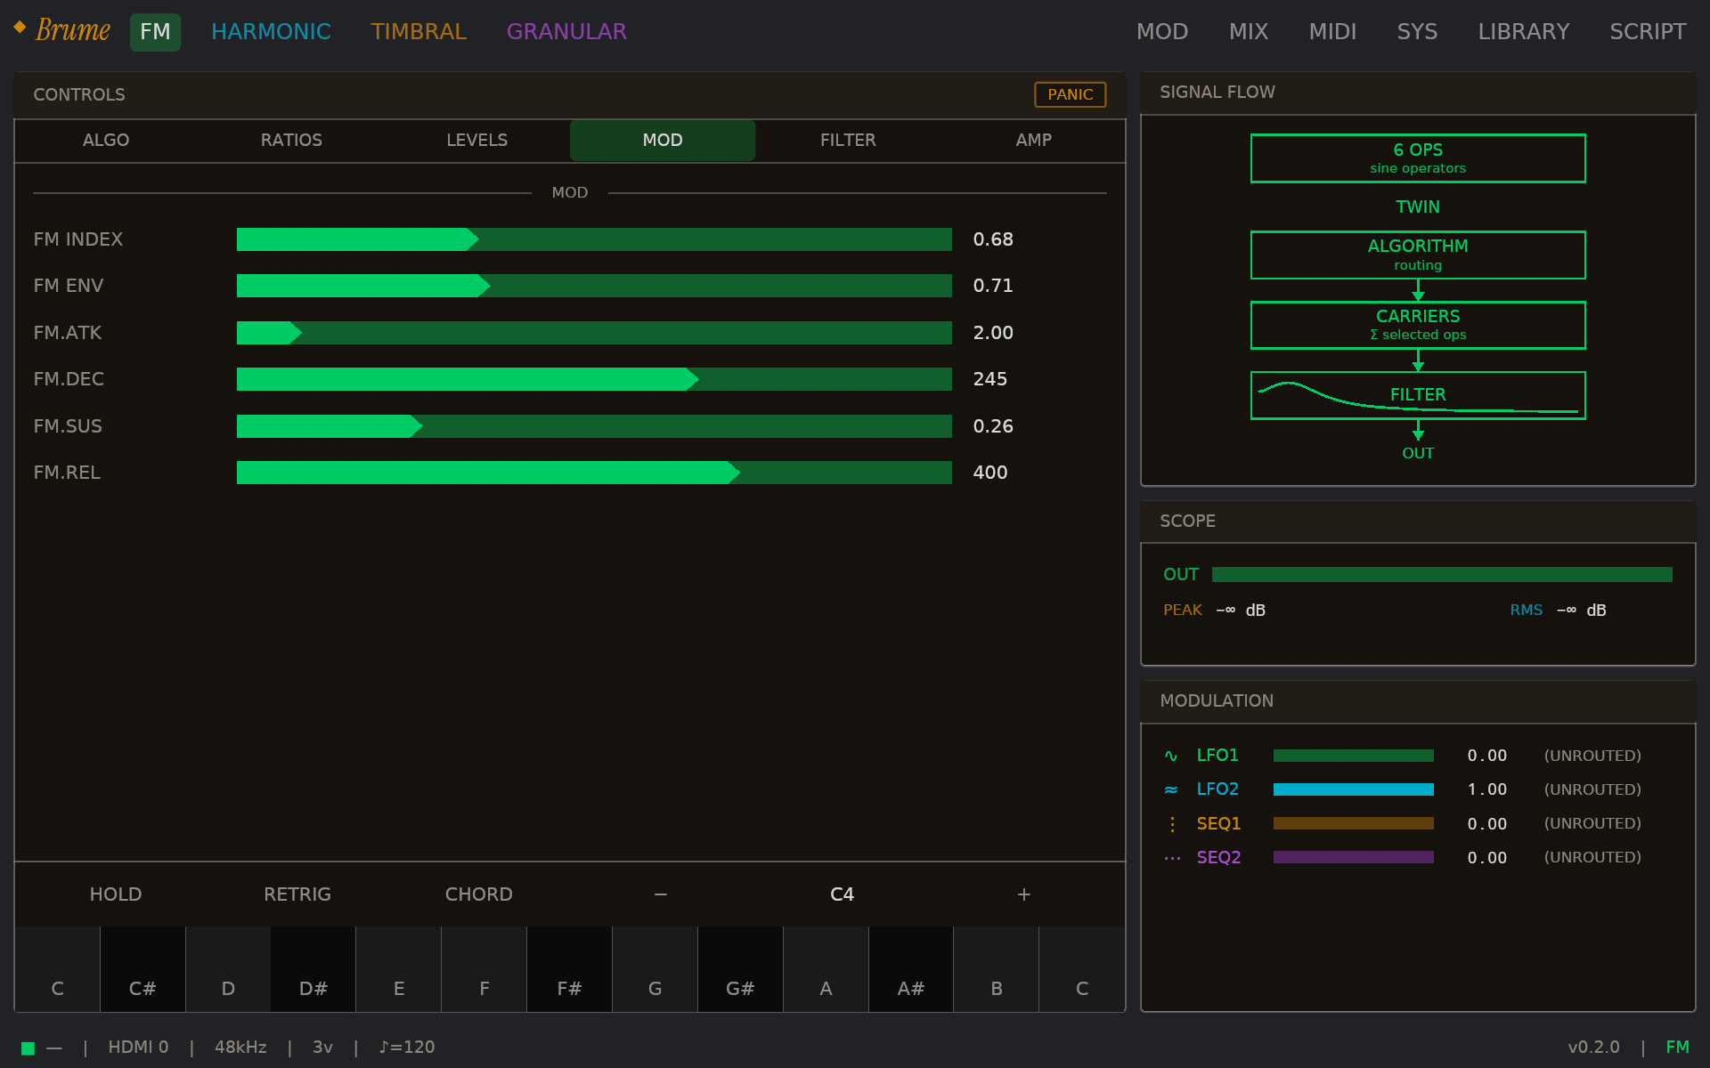This screenshot has height=1068, width=1710.
Task: Click the ♪=120 tempo in status bar
Action: tap(407, 1048)
